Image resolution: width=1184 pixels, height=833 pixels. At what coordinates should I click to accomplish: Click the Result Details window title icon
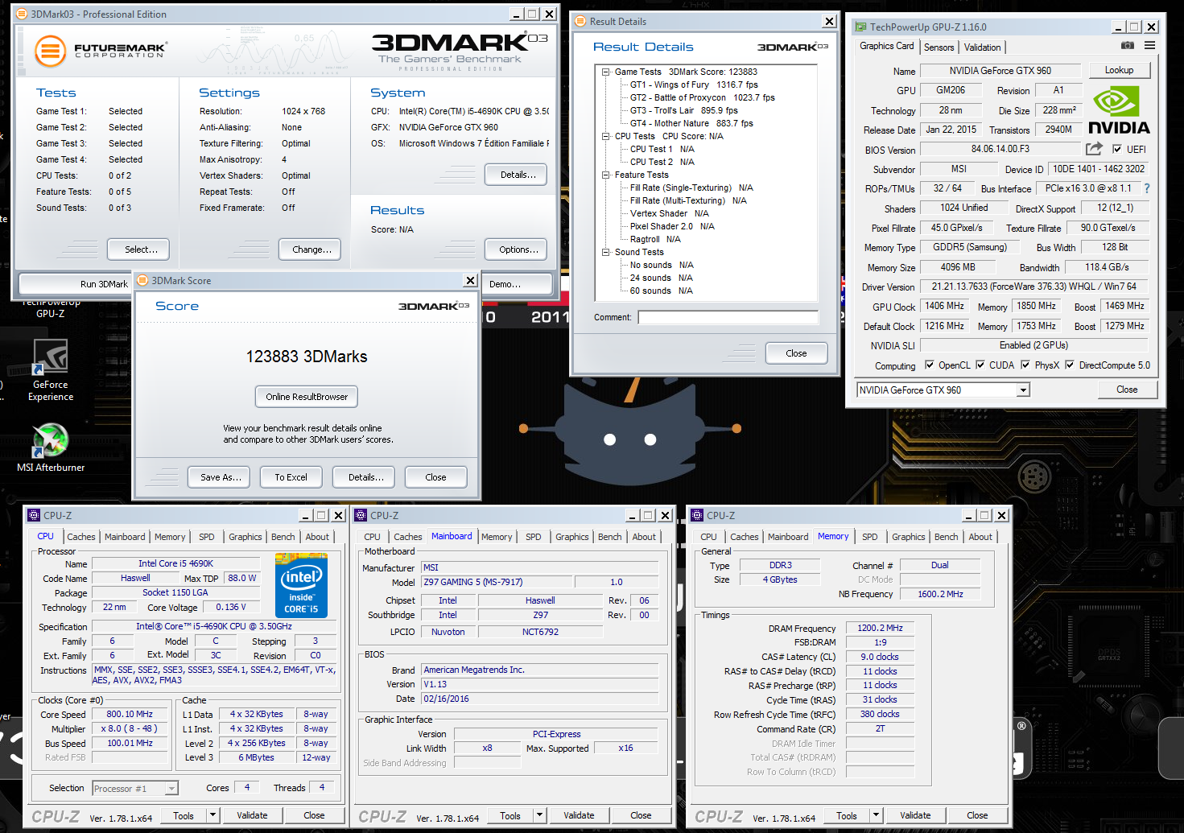tap(580, 21)
